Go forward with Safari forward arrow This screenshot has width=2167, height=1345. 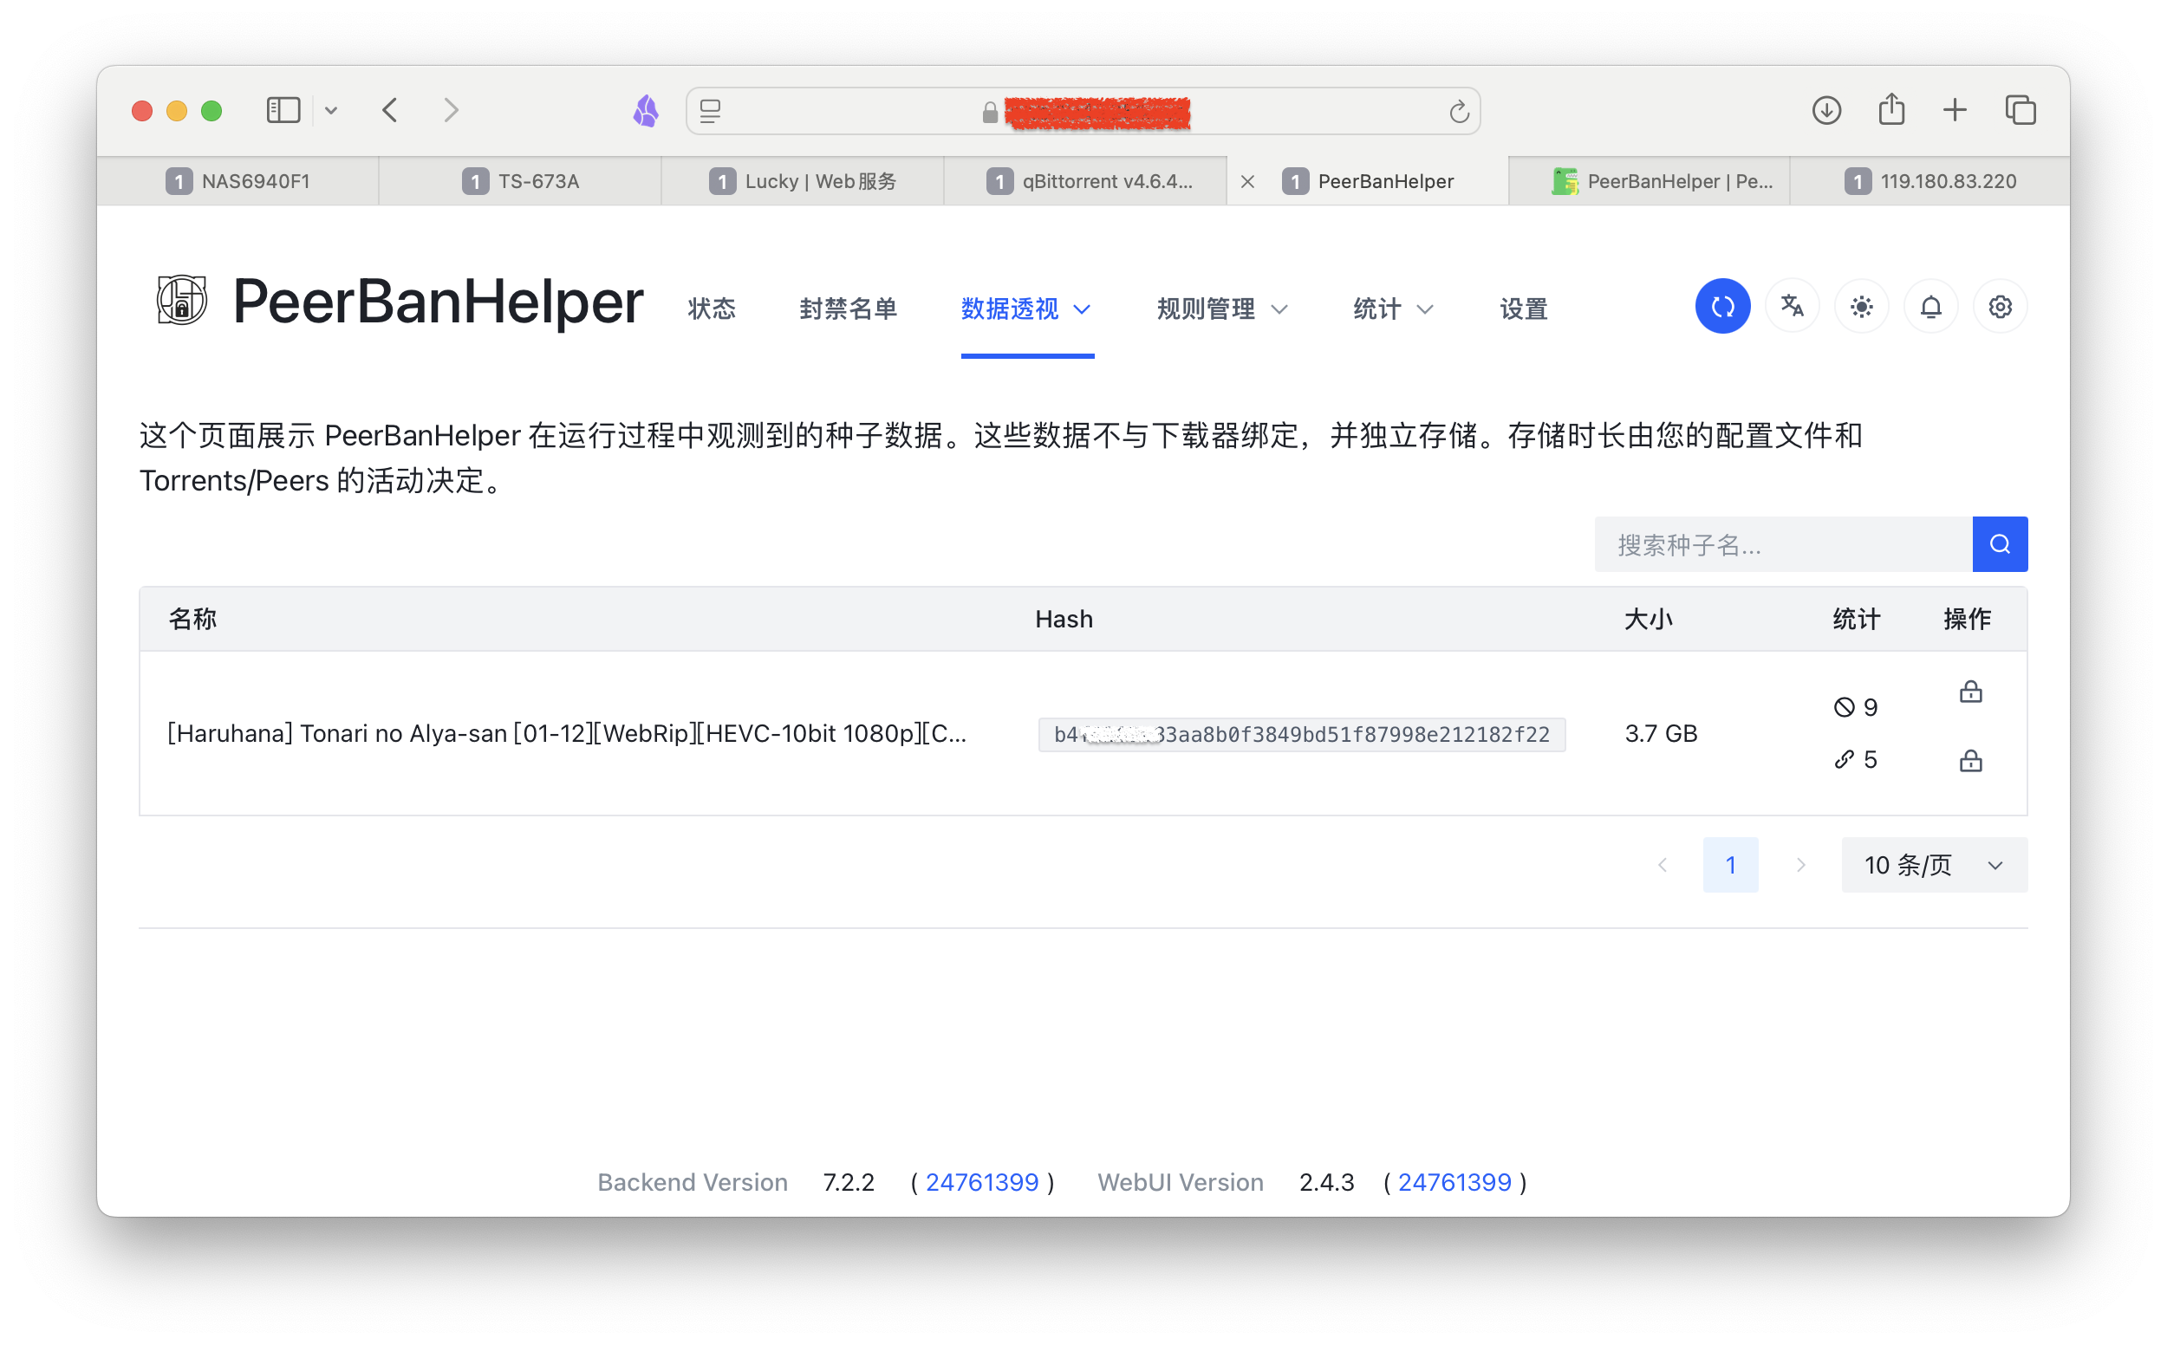coord(451,110)
